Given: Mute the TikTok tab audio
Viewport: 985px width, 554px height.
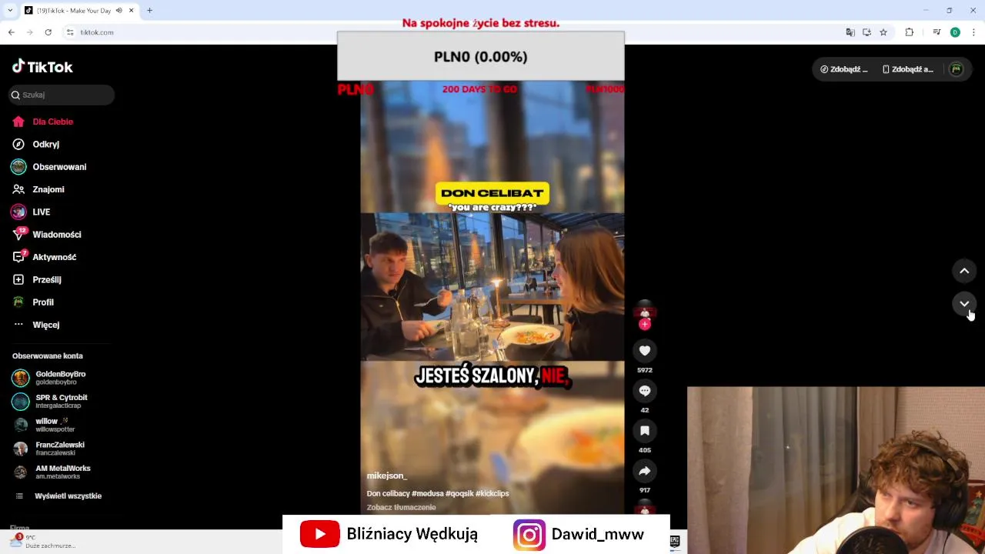Looking at the screenshot, I should click(x=119, y=11).
